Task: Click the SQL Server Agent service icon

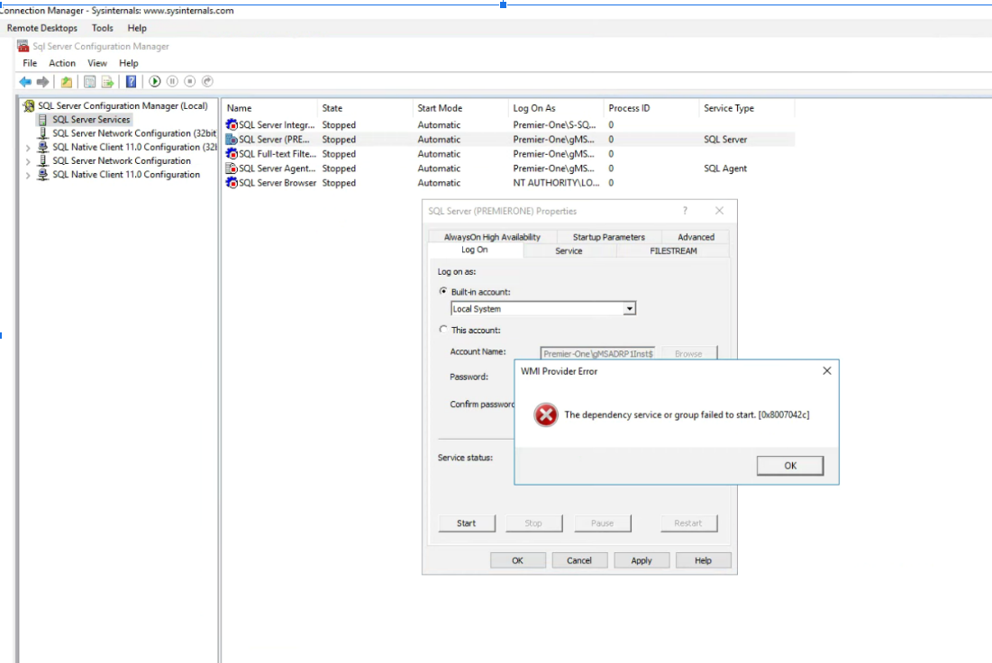Action: [232, 168]
